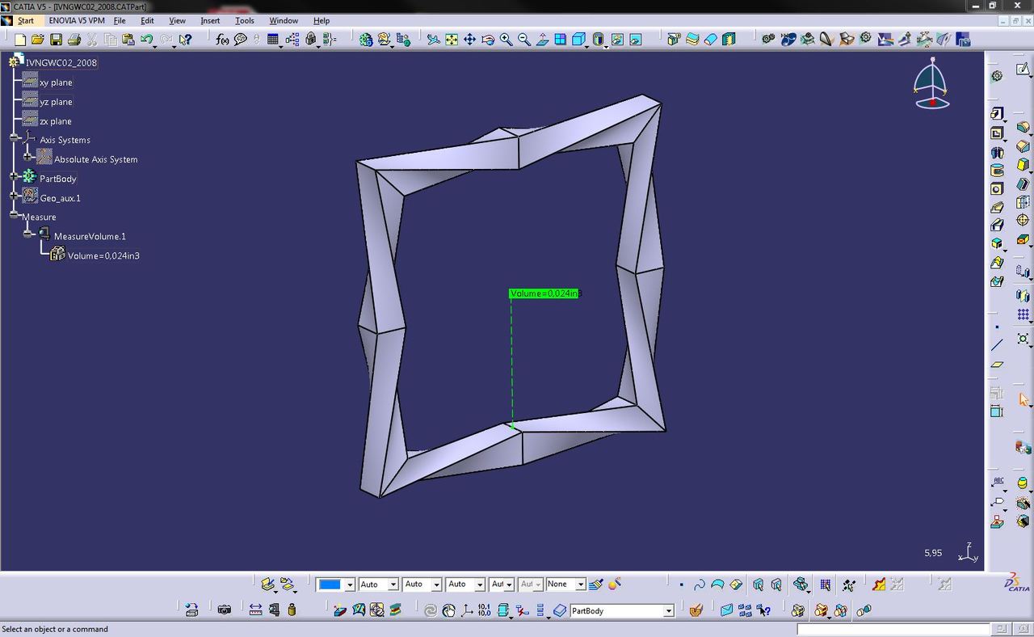Click the Painter brush icon
The image size is (1034, 637).
[596, 584]
